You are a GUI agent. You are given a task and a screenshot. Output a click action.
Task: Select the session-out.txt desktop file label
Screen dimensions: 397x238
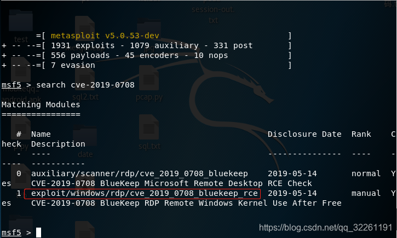click(213, 15)
